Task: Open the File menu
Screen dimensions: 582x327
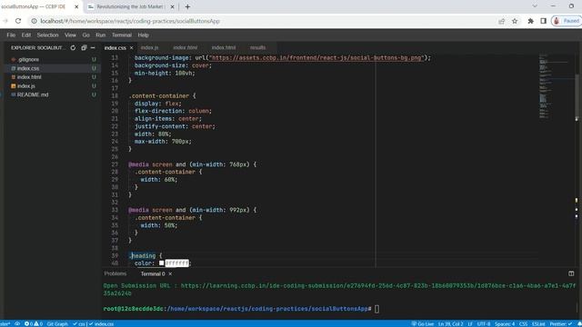Action: coord(11,35)
